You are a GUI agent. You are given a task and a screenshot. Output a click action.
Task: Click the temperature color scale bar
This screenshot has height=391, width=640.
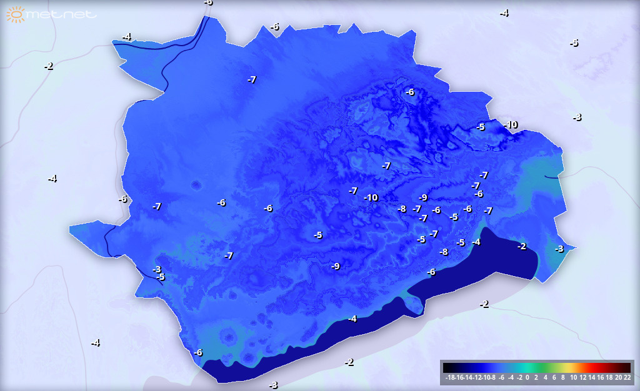pyautogui.click(x=536, y=368)
